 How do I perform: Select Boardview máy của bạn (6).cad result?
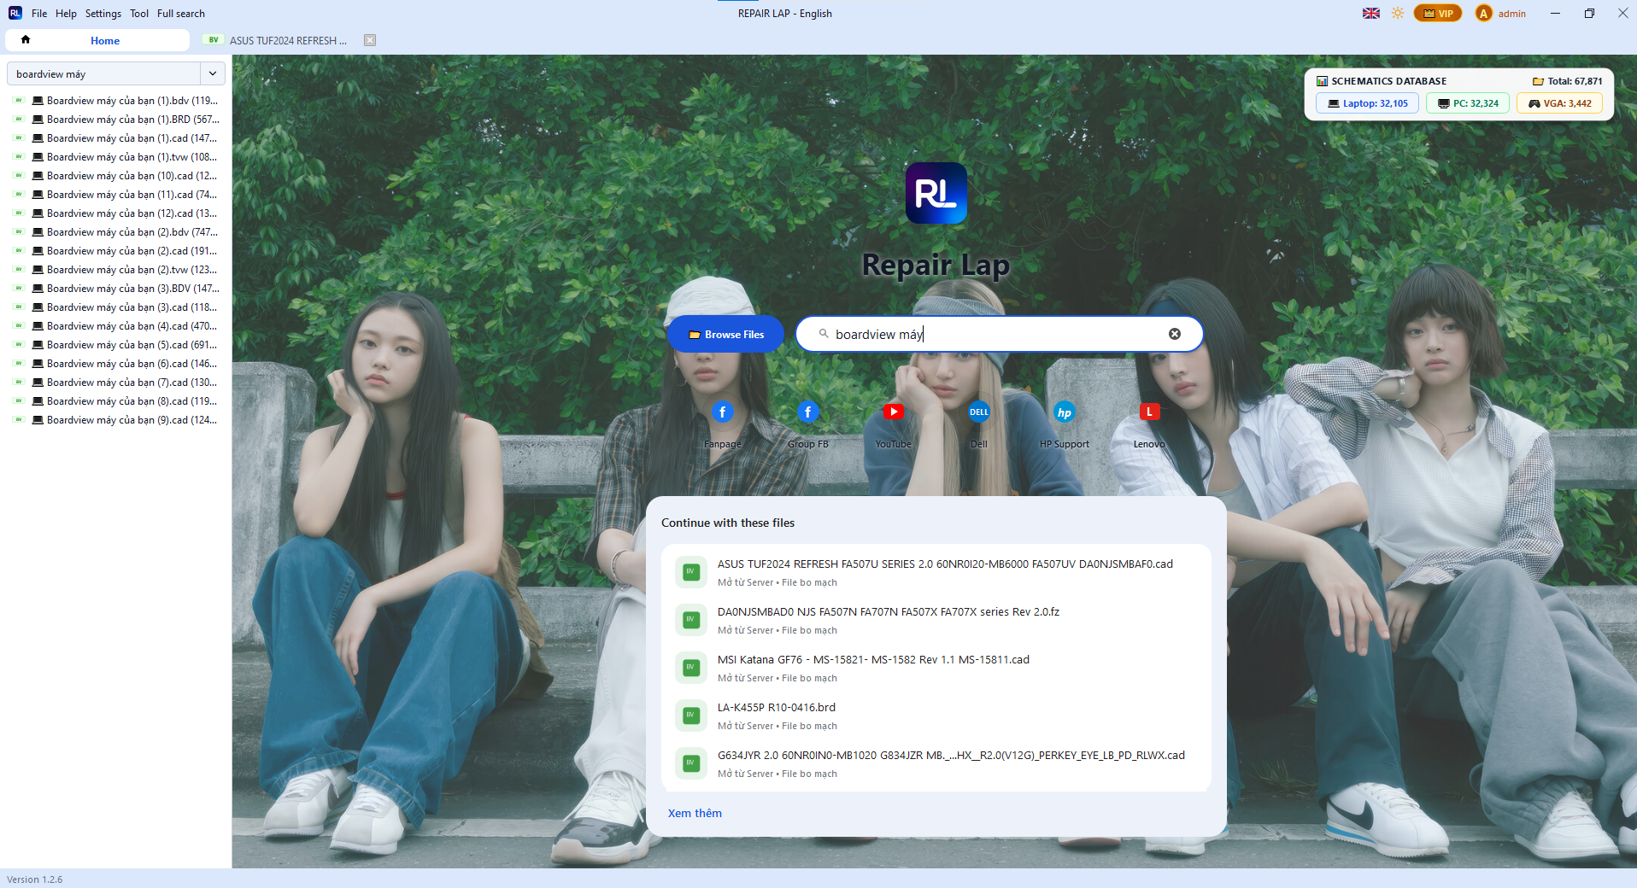(x=116, y=364)
